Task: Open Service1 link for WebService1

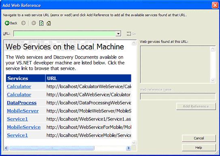Action: click(17, 119)
